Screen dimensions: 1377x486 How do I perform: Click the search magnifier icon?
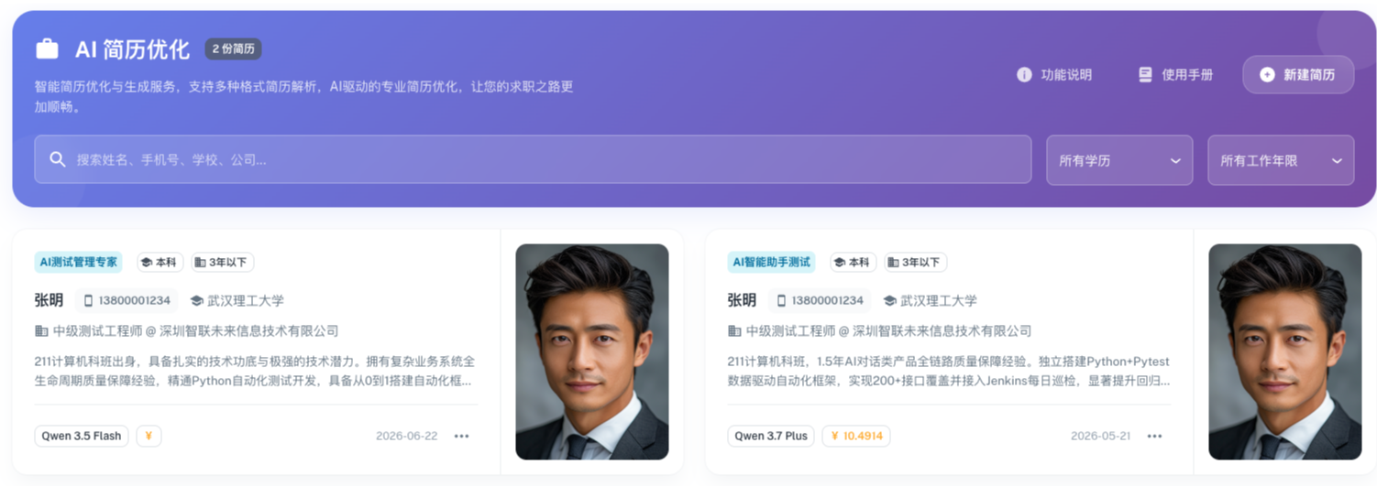click(x=58, y=159)
